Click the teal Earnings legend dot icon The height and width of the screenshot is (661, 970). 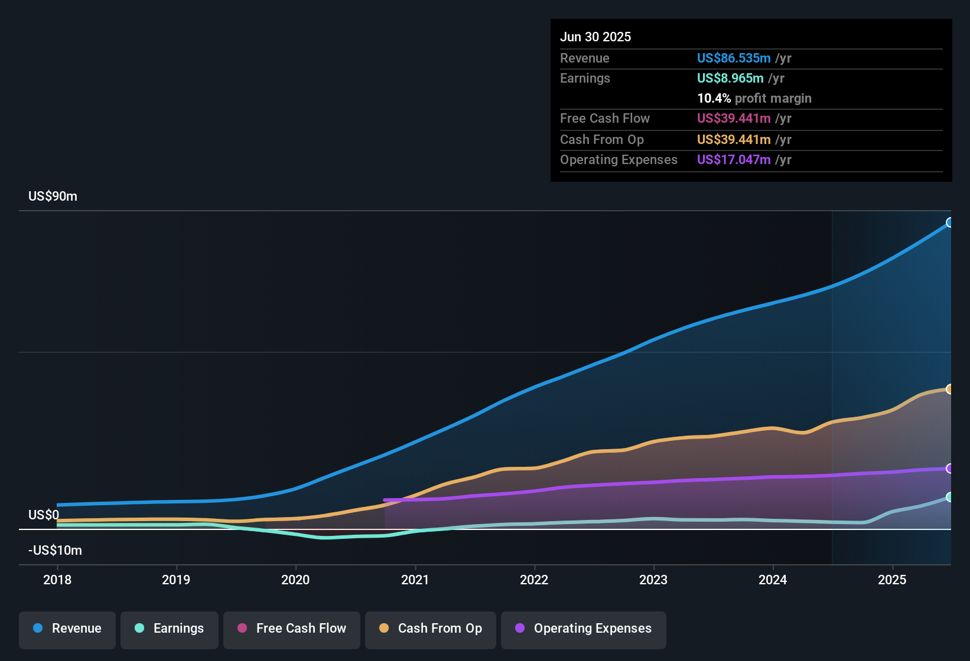tap(139, 629)
